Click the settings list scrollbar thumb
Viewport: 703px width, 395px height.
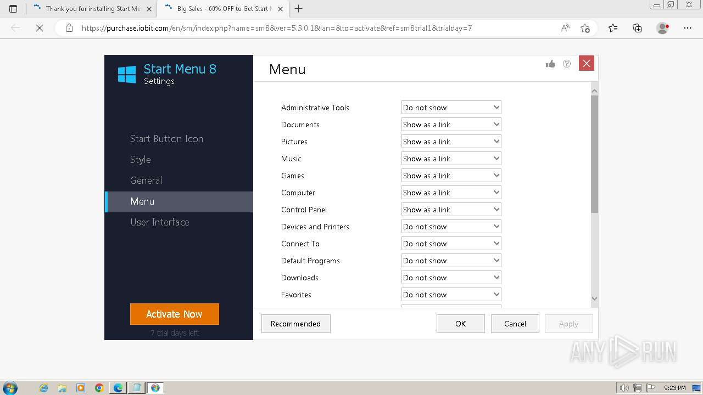pyautogui.click(x=594, y=154)
